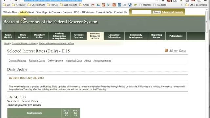The height and width of the screenshot is (118, 210).
Task: Click the green leaf bookmark icon
Action: (x=135, y=5)
